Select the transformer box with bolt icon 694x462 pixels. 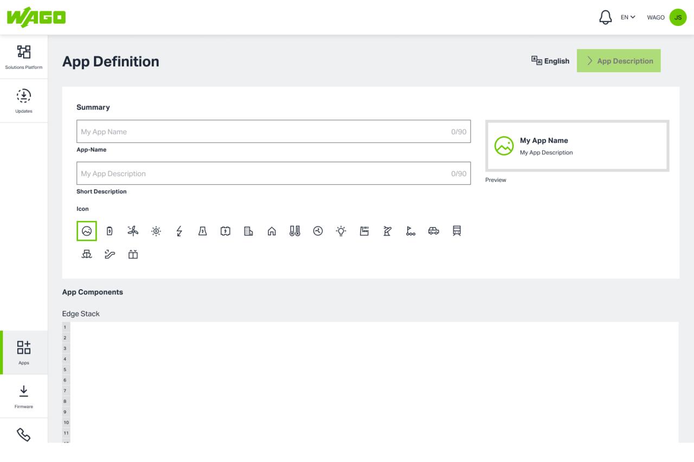(226, 231)
